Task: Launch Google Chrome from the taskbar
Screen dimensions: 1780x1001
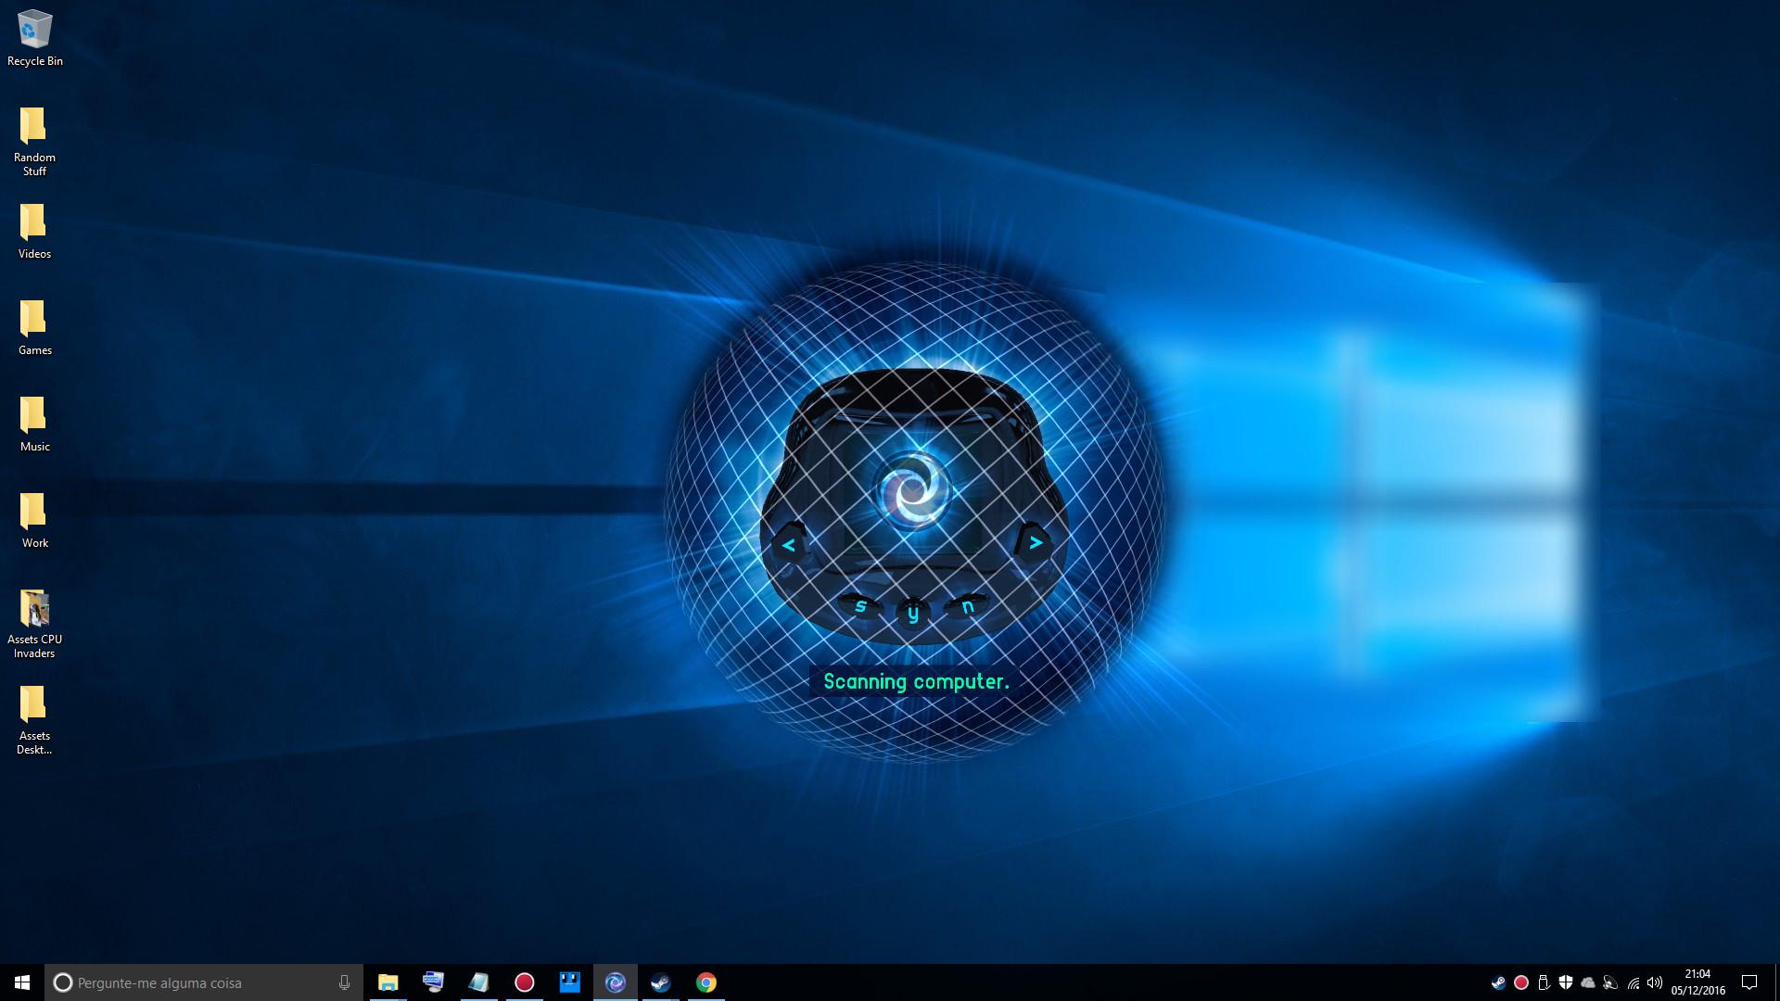Action: 706,982
